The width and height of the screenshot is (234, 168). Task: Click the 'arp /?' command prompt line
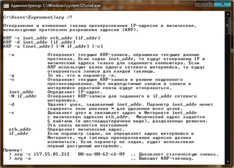pos(38,17)
